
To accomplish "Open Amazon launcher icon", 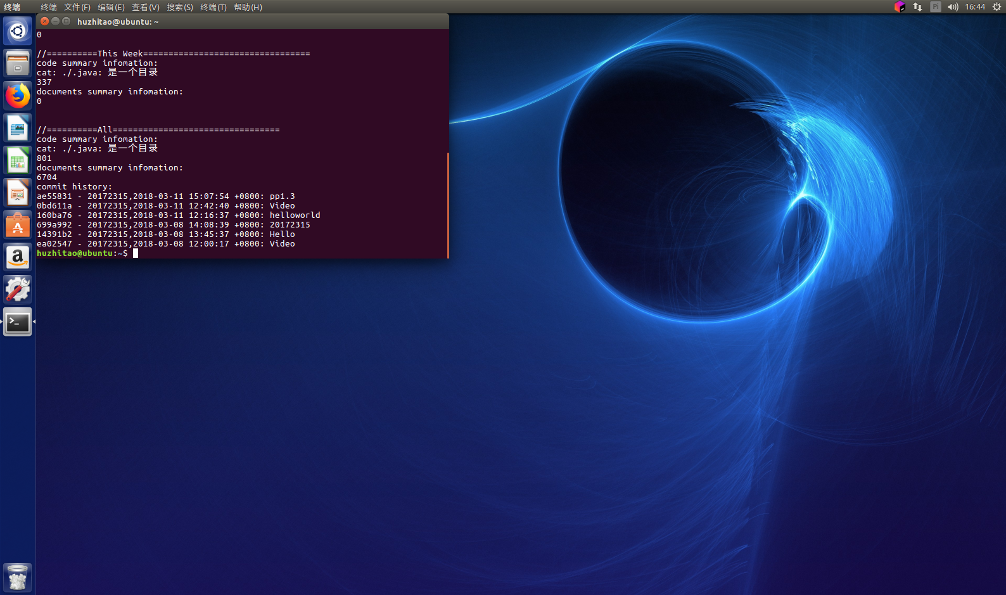I will pyautogui.click(x=18, y=257).
